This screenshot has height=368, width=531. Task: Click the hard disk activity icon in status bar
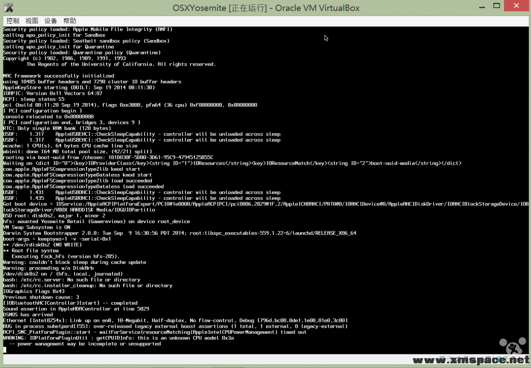(x=442, y=359)
